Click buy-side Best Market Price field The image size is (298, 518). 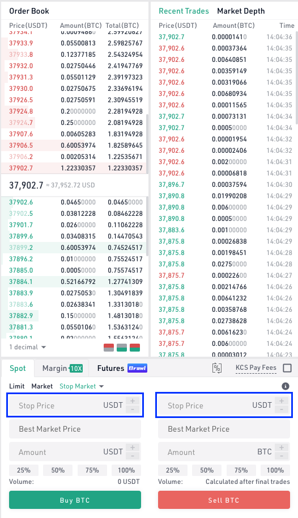75,429
